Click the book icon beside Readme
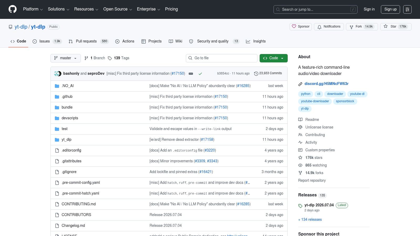 click(x=300, y=120)
